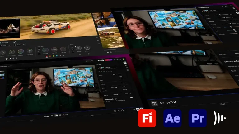The image size is (239, 134).
Task: Adjust Exposure slider in Color adjustments panel
Action: click(x=221, y=15)
